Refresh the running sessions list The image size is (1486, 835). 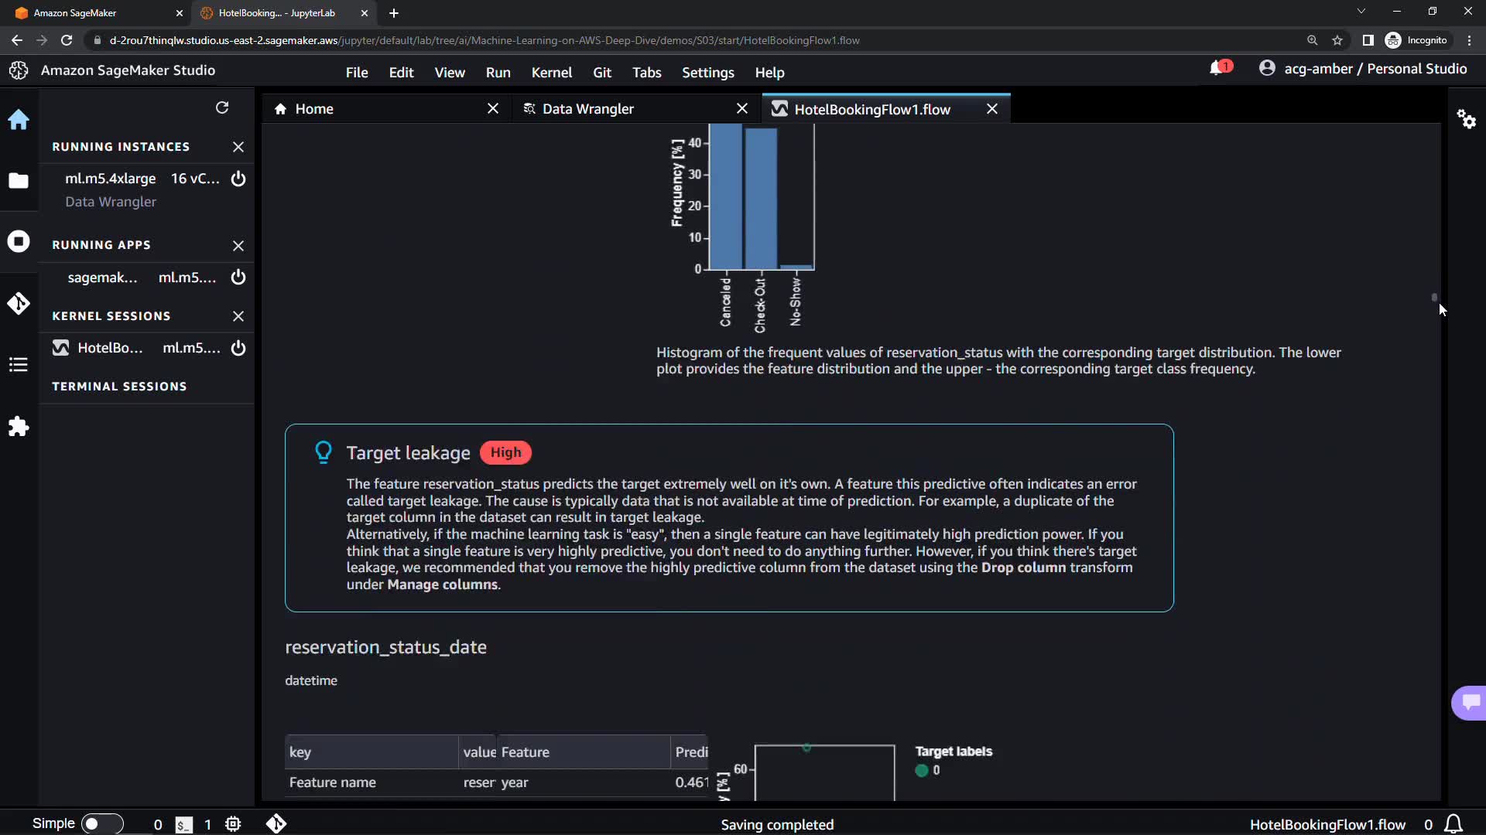click(x=222, y=108)
